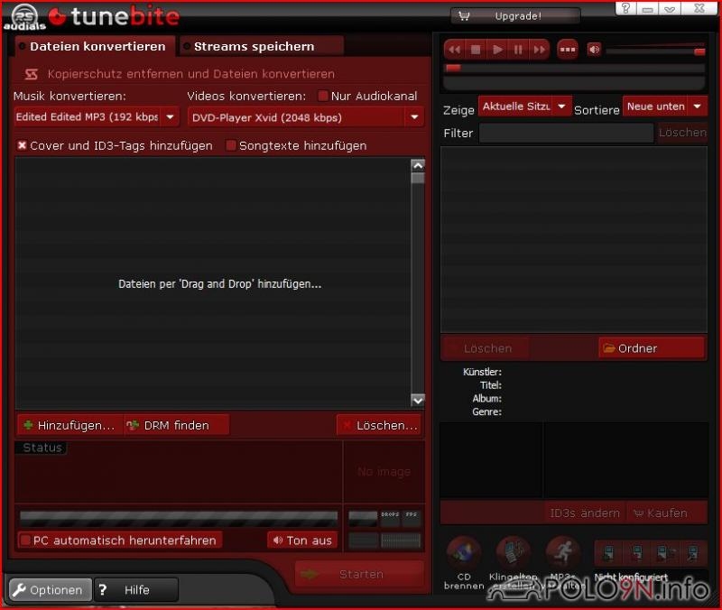Click the Upgrade shopping cart button
Screen dimensions: 722x610
point(515,16)
